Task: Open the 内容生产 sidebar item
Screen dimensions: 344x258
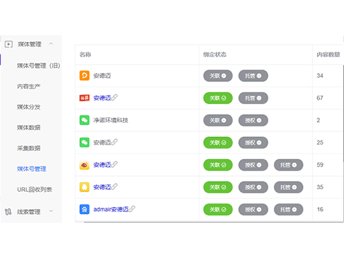Action: (x=29, y=87)
